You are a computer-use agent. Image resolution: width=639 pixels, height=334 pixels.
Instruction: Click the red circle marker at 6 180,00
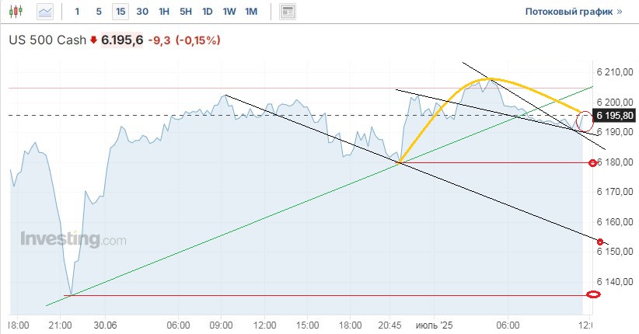(x=593, y=162)
